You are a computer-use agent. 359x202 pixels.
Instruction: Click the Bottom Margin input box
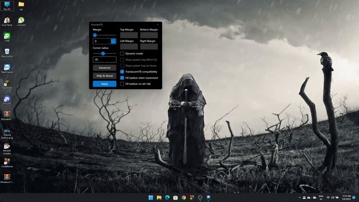click(x=149, y=35)
